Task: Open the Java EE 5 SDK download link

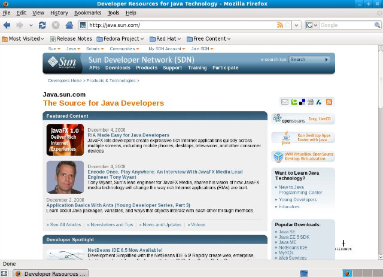Action: point(294,237)
